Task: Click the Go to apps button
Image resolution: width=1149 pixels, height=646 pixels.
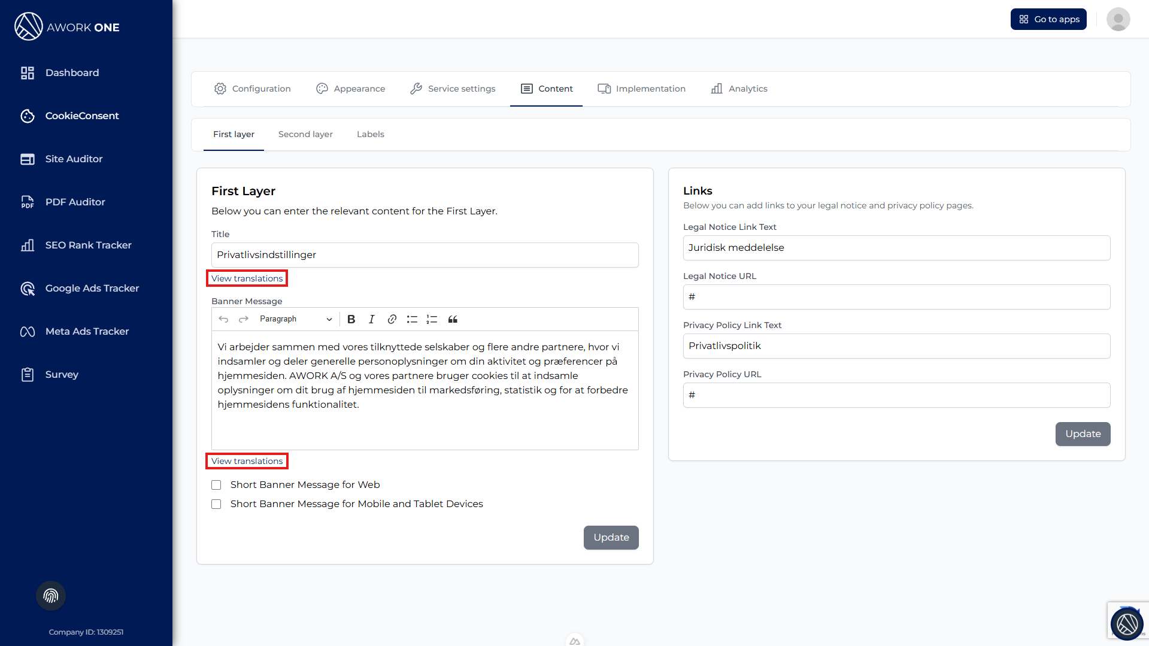Action: point(1048,19)
